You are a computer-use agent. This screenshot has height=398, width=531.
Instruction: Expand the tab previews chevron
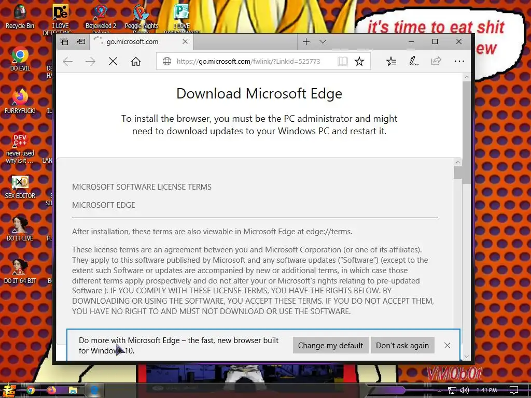click(323, 41)
